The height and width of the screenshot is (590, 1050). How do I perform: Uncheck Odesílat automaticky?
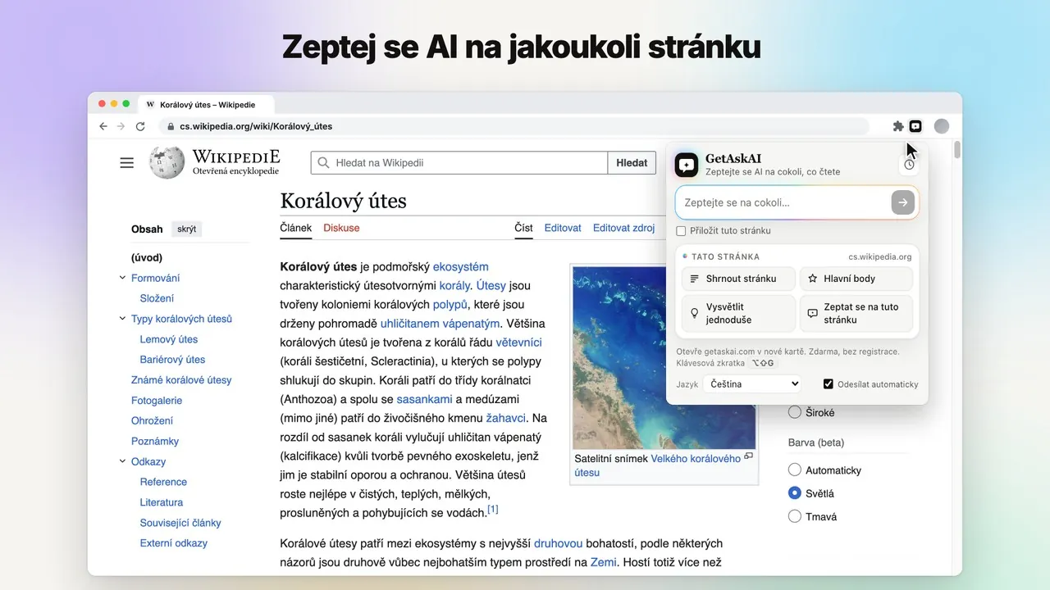(x=829, y=383)
